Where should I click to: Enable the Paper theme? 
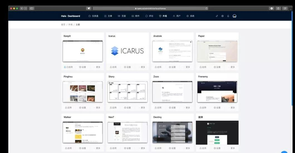pos(203,67)
